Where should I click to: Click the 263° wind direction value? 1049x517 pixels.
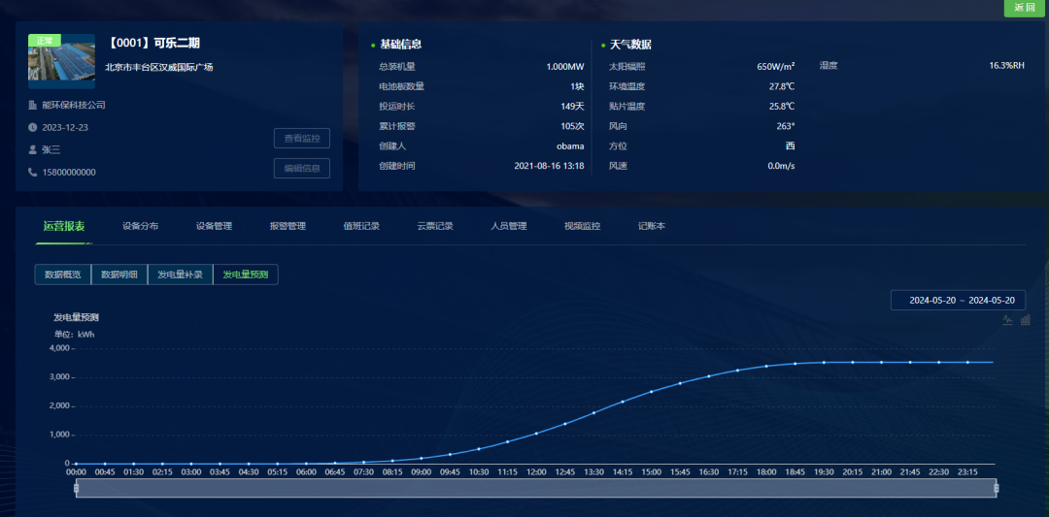pyautogui.click(x=786, y=126)
